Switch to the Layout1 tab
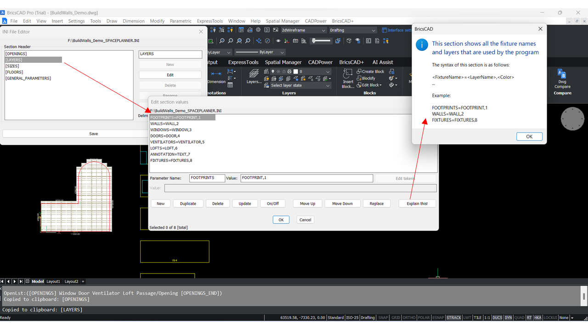This screenshot has width=588, height=330. pos(53,281)
